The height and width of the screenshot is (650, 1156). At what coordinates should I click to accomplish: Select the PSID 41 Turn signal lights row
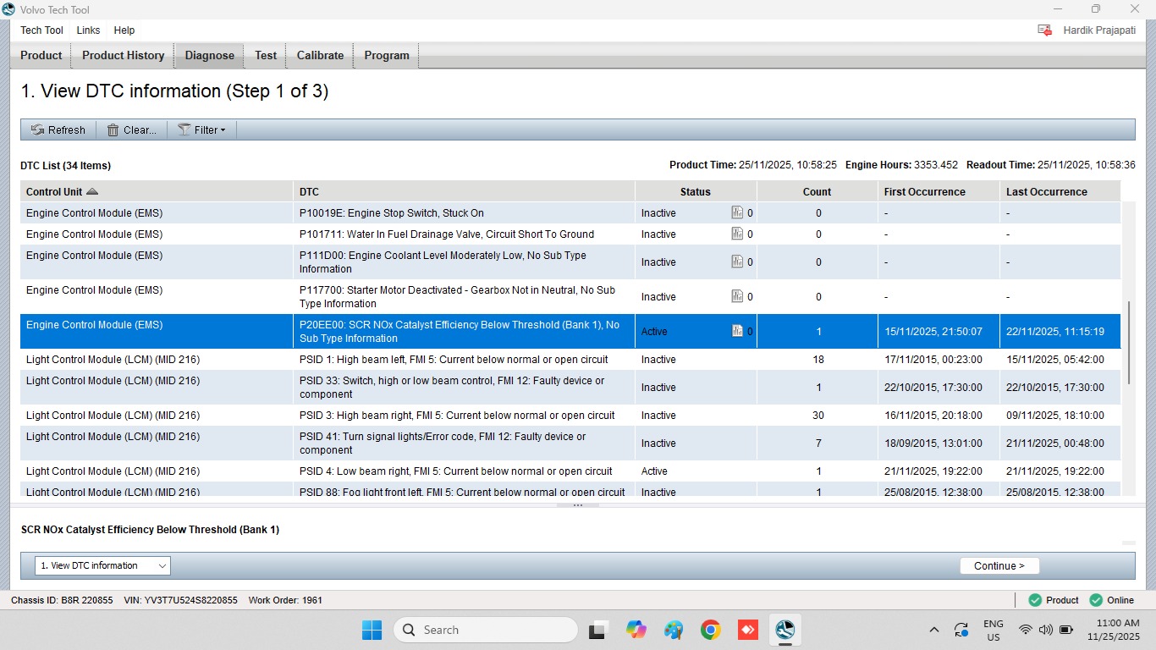pos(570,443)
